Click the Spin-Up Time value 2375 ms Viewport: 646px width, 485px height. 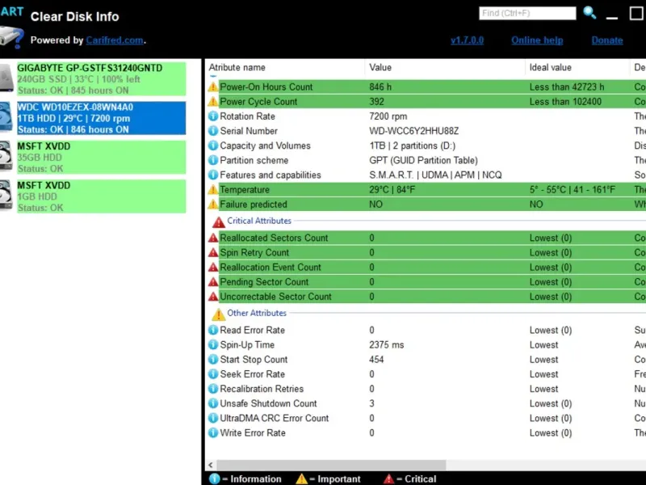(387, 345)
